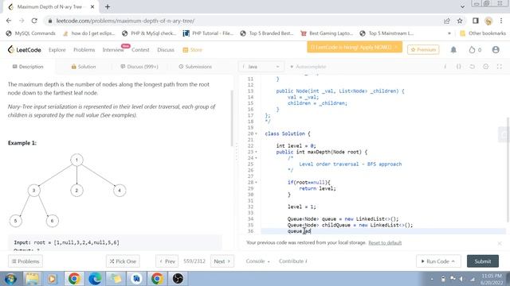The width and height of the screenshot is (510, 286).
Task: Expand the Console panel
Action: tap(257, 261)
